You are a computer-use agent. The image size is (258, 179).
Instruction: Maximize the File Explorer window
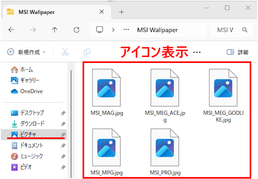(x=227, y=8)
